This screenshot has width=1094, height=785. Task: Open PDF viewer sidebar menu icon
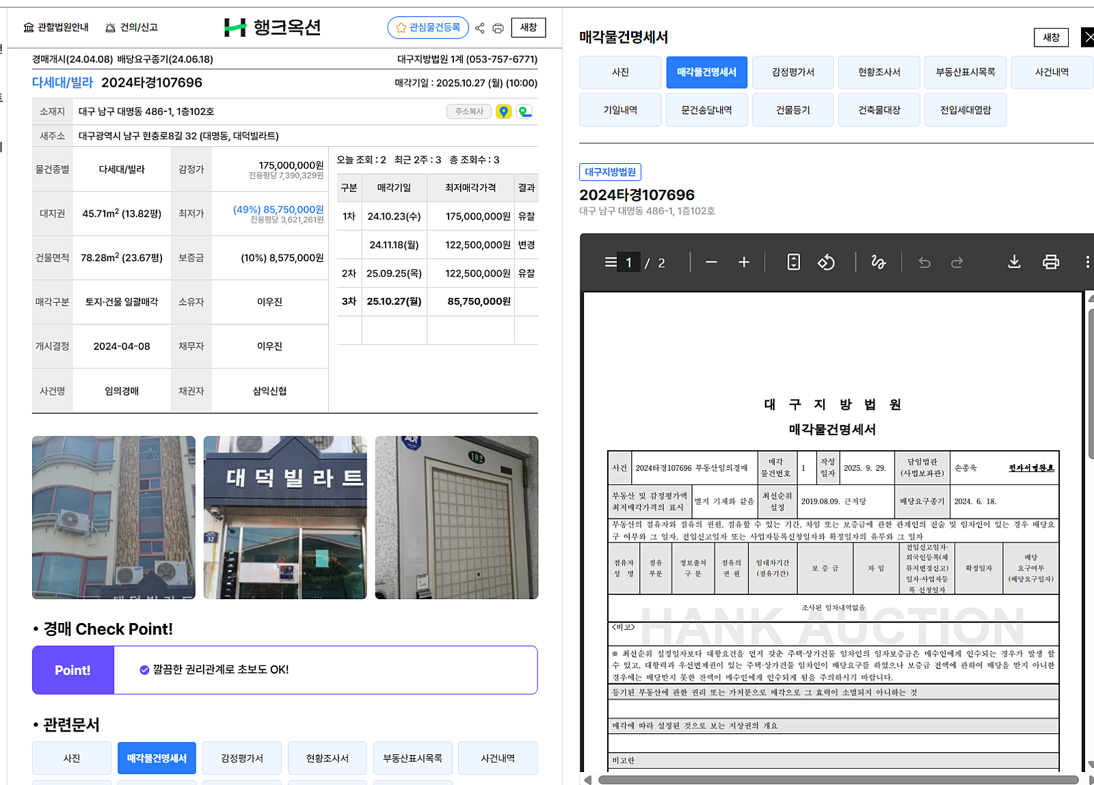pos(610,262)
